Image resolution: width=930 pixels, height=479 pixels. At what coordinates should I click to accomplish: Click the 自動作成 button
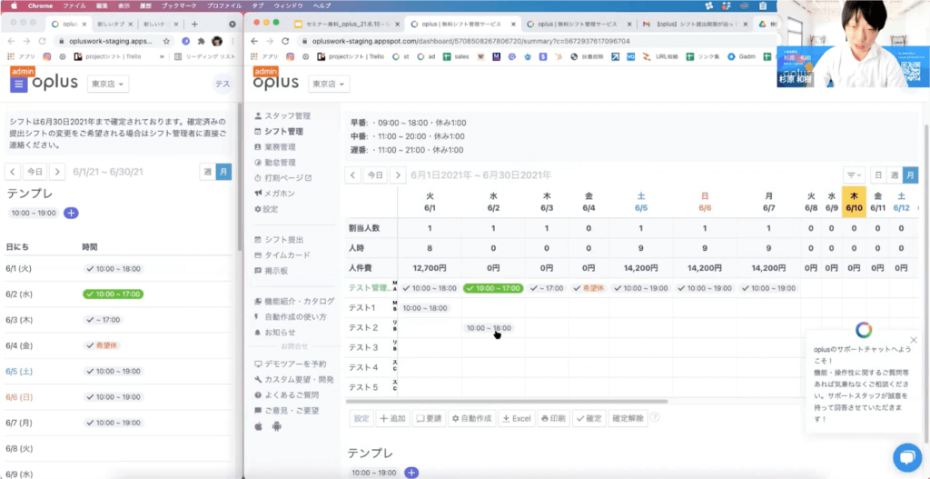pos(470,418)
